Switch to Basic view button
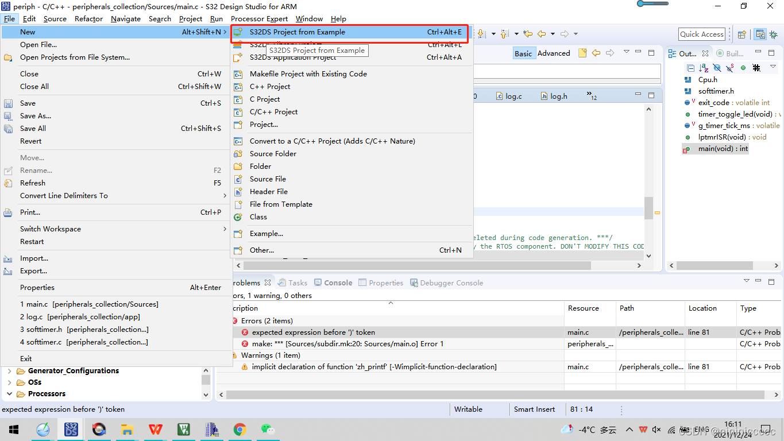Viewport: 784px width, 441px height. tap(523, 53)
